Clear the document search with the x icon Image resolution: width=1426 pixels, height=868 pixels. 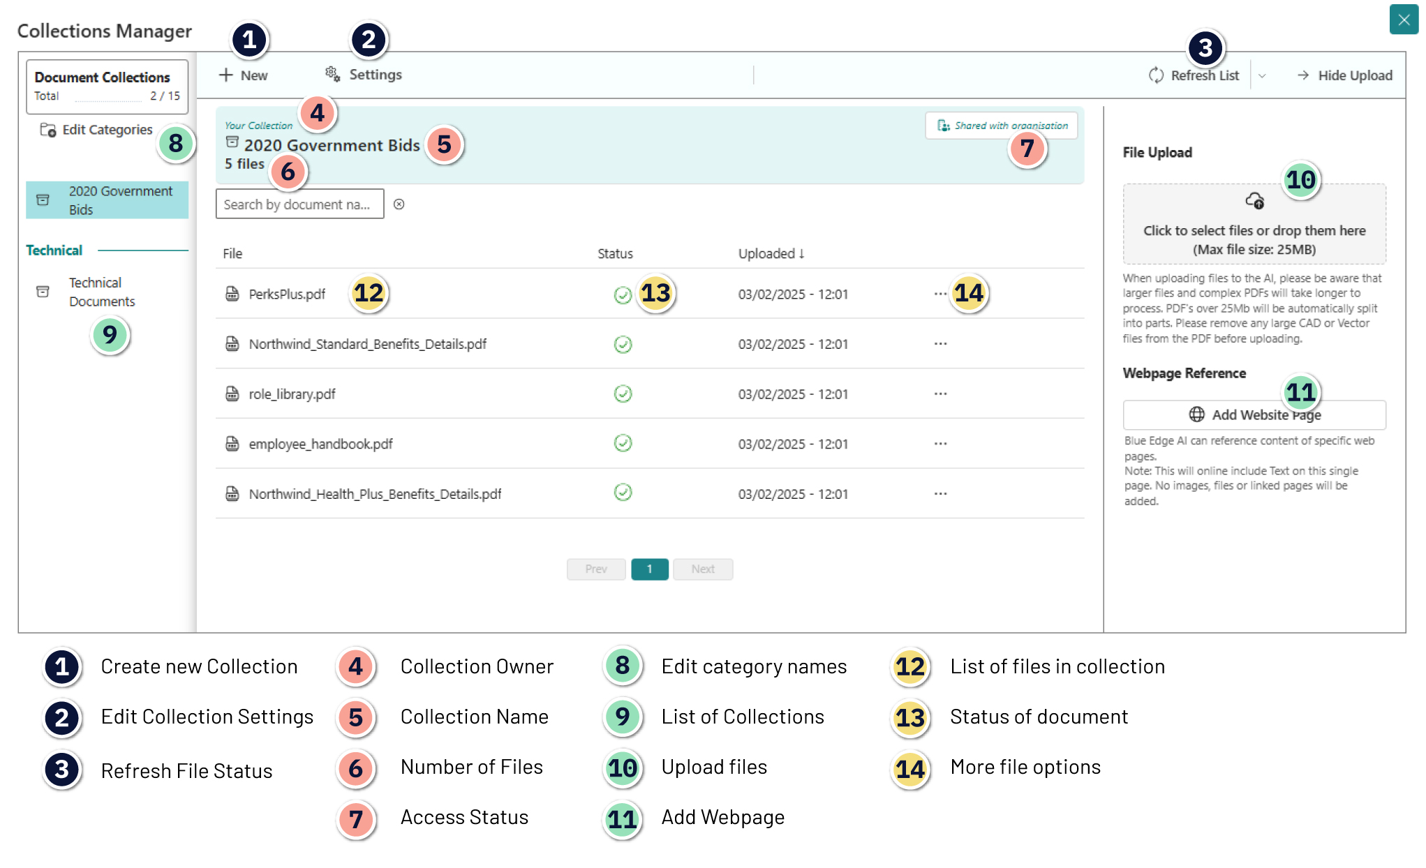(399, 204)
